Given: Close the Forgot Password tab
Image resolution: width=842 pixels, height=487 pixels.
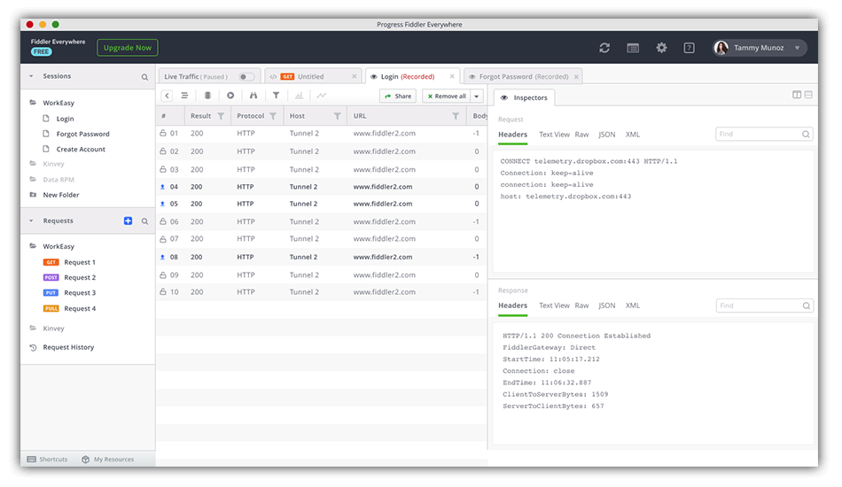Looking at the screenshot, I should coord(576,77).
